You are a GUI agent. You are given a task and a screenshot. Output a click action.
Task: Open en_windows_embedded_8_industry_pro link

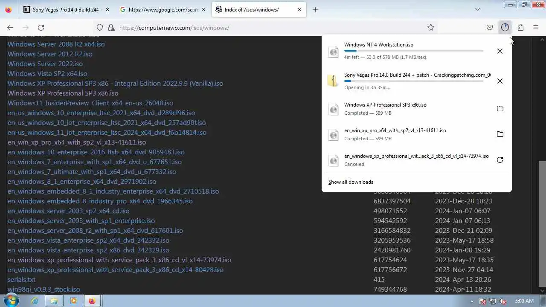(100, 201)
